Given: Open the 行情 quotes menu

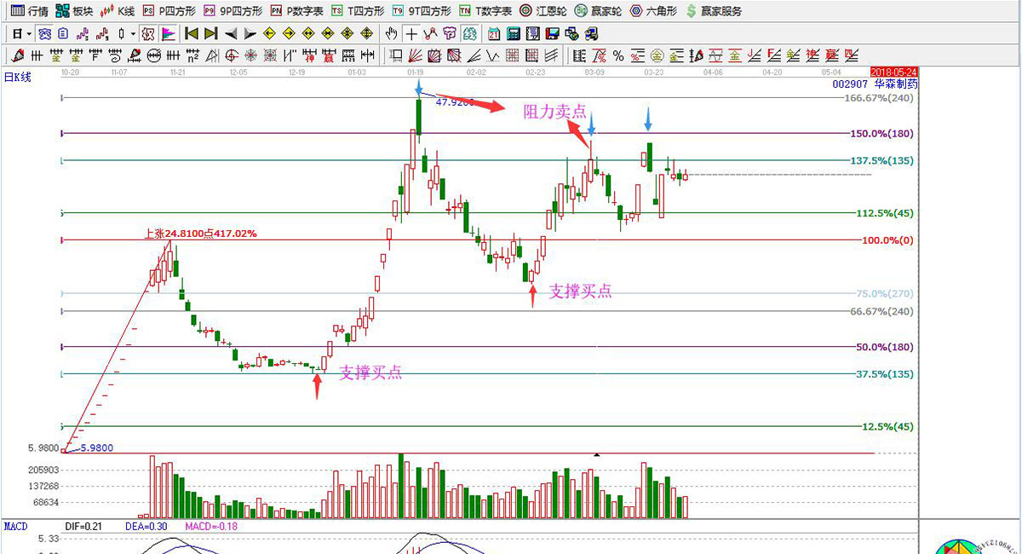Looking at the screenshot, I should (30, 11).
